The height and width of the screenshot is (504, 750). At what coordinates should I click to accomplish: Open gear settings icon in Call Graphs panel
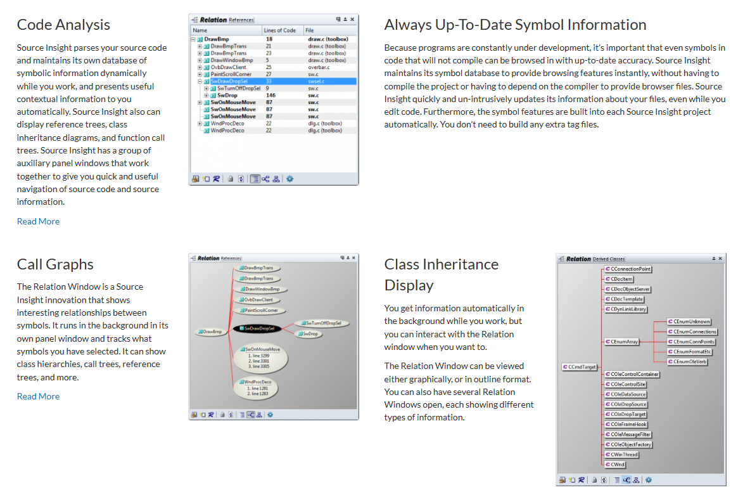[270, 415]
